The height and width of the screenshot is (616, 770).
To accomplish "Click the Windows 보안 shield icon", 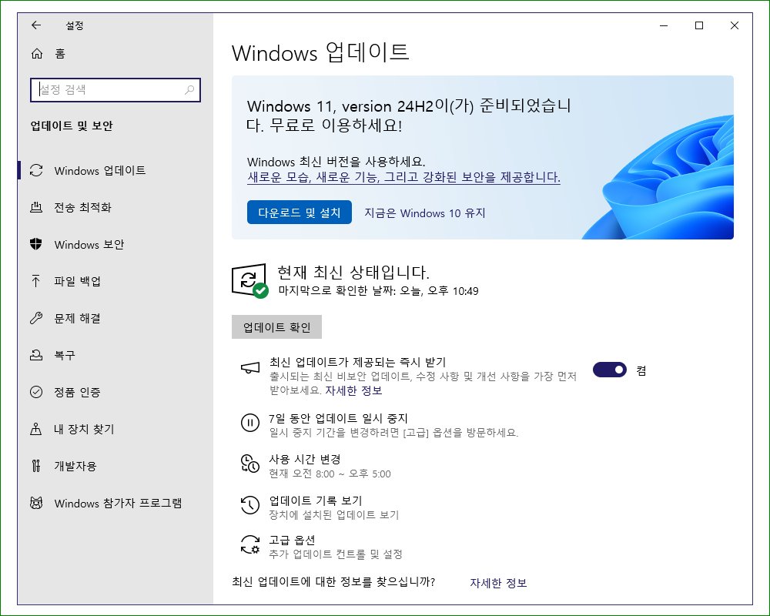I will [36, 244].
